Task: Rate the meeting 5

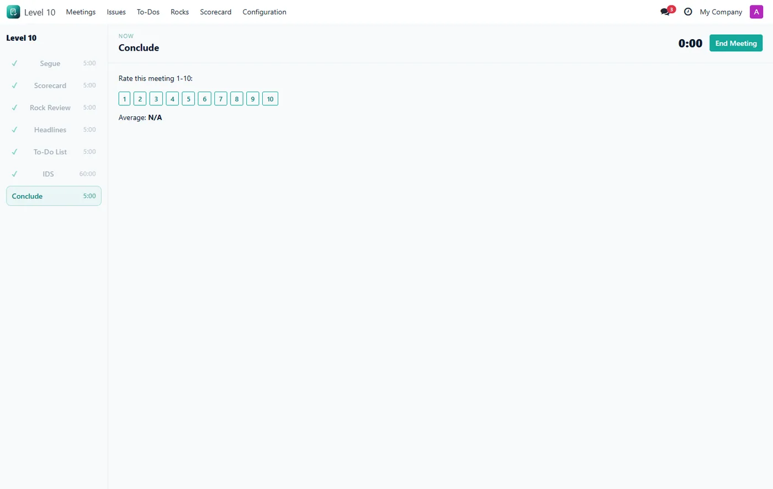Action: click(188, 99)
